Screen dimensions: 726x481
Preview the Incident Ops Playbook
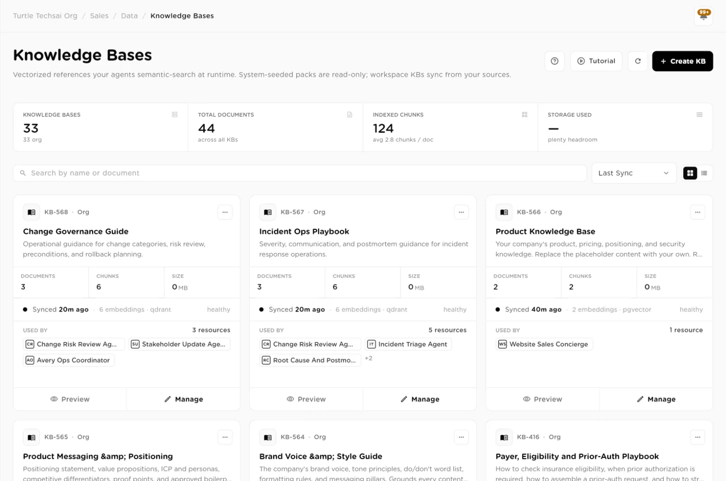tap(306, 399)
